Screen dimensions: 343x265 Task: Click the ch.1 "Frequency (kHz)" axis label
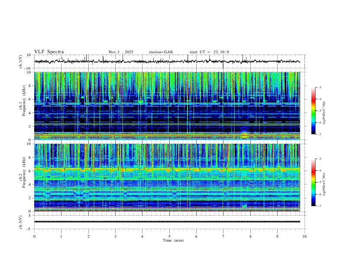point(23,100)
